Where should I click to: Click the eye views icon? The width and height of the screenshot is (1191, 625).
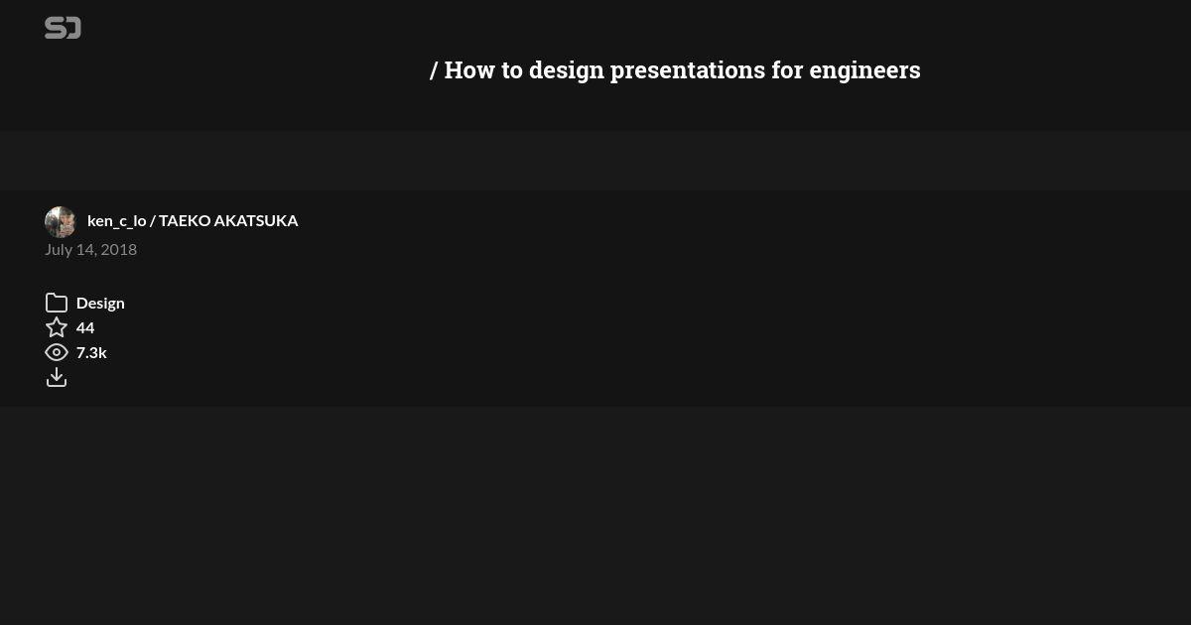(x=57, y=352)
